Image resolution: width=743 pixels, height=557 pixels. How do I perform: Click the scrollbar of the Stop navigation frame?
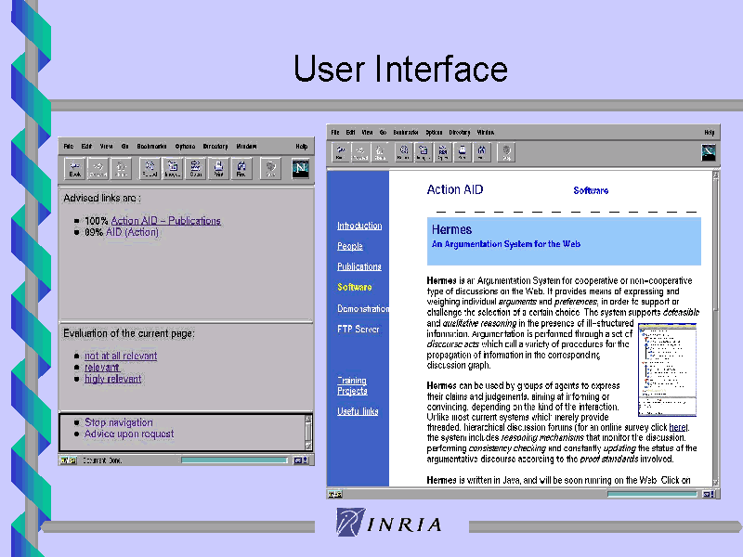(308, 433)
